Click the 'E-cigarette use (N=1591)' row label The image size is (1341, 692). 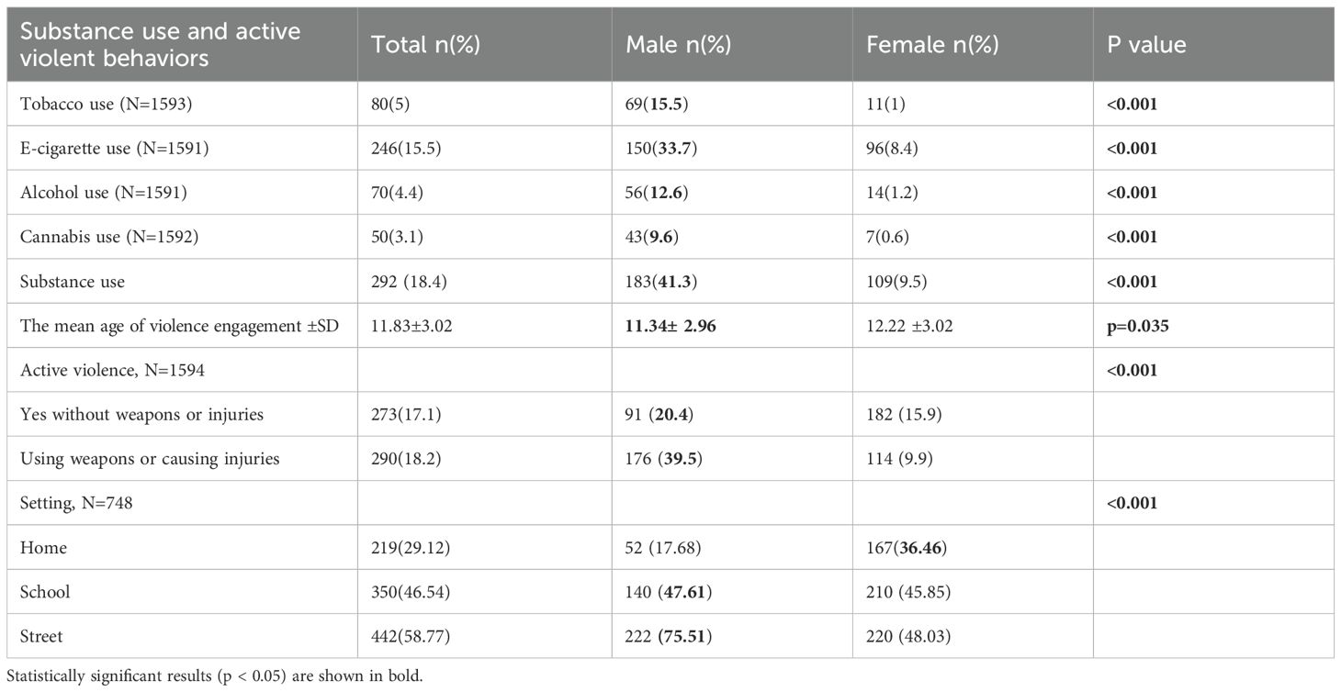coord(114,149)
